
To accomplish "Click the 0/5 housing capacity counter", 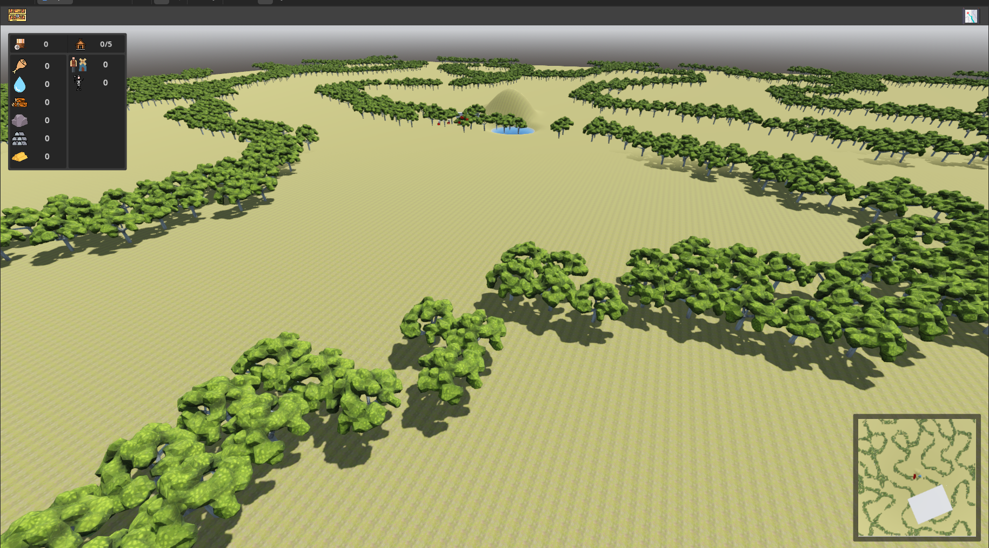I will pos(106,44).
